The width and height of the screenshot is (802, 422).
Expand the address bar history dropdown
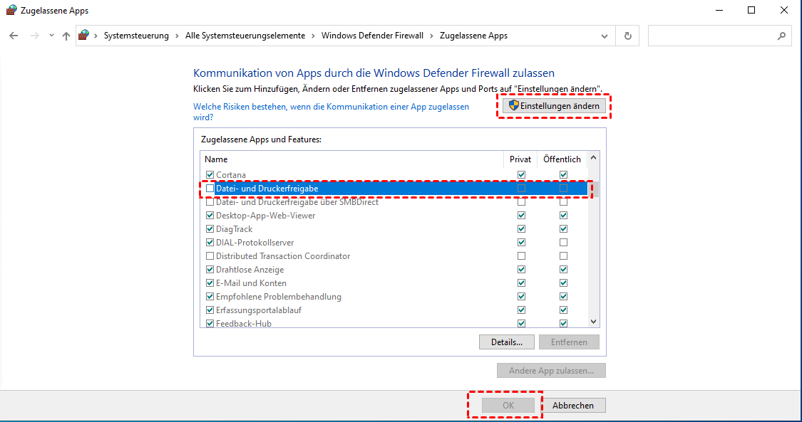point(605,36)
